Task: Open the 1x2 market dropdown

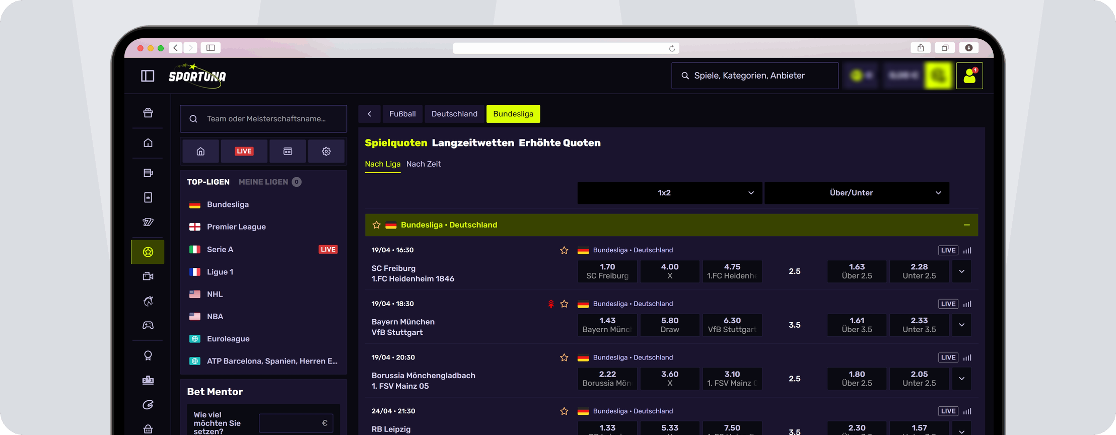Action: tap(669, 193)
